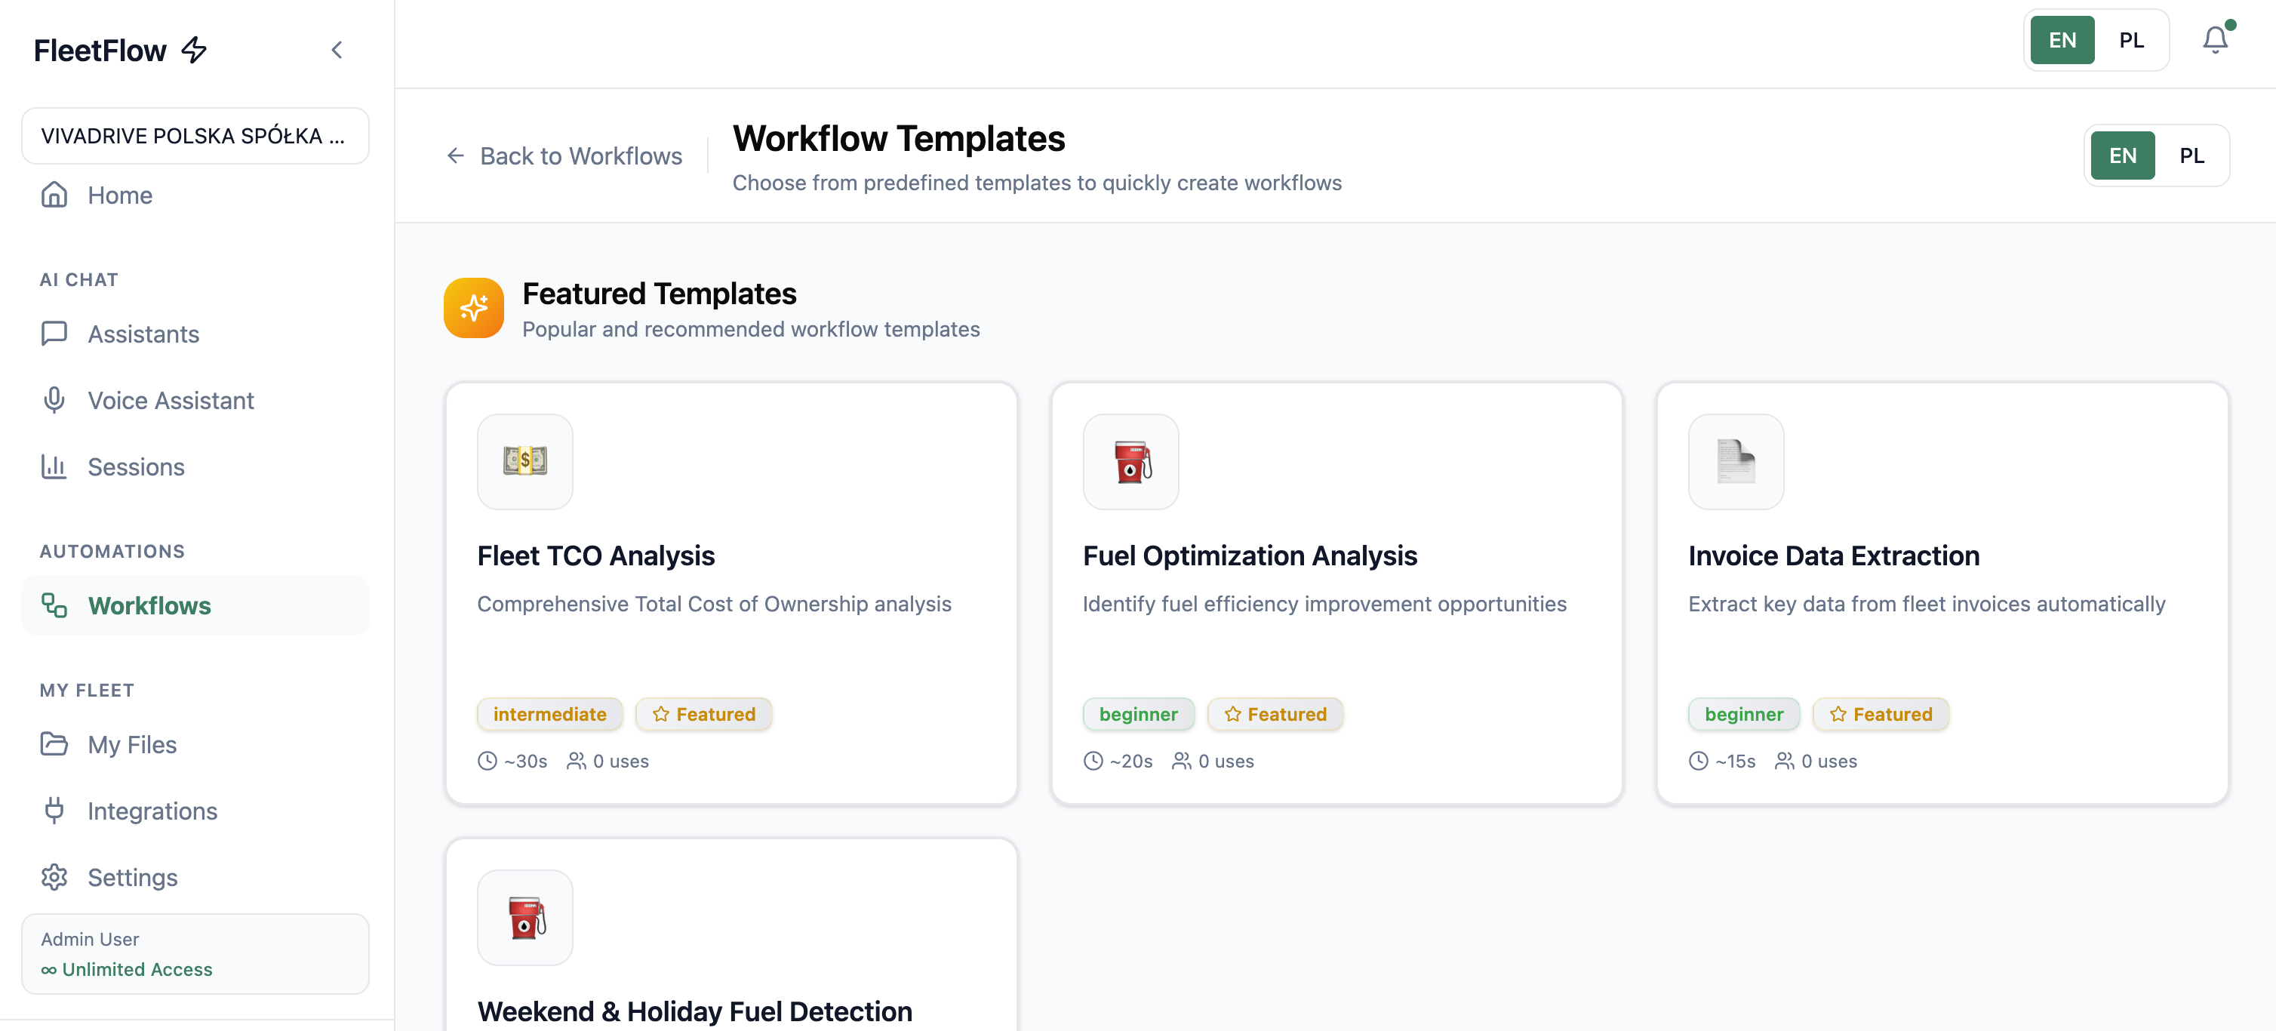Select EN in the top bar language switch
The width and height of the screenshot is (2276, 1031).
pos(2061,40)
